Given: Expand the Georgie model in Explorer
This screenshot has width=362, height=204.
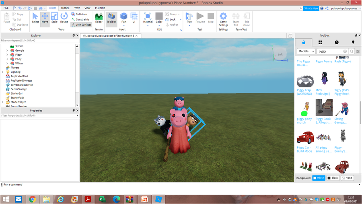Looking at the screenshot, I should [x=7, y=50].
